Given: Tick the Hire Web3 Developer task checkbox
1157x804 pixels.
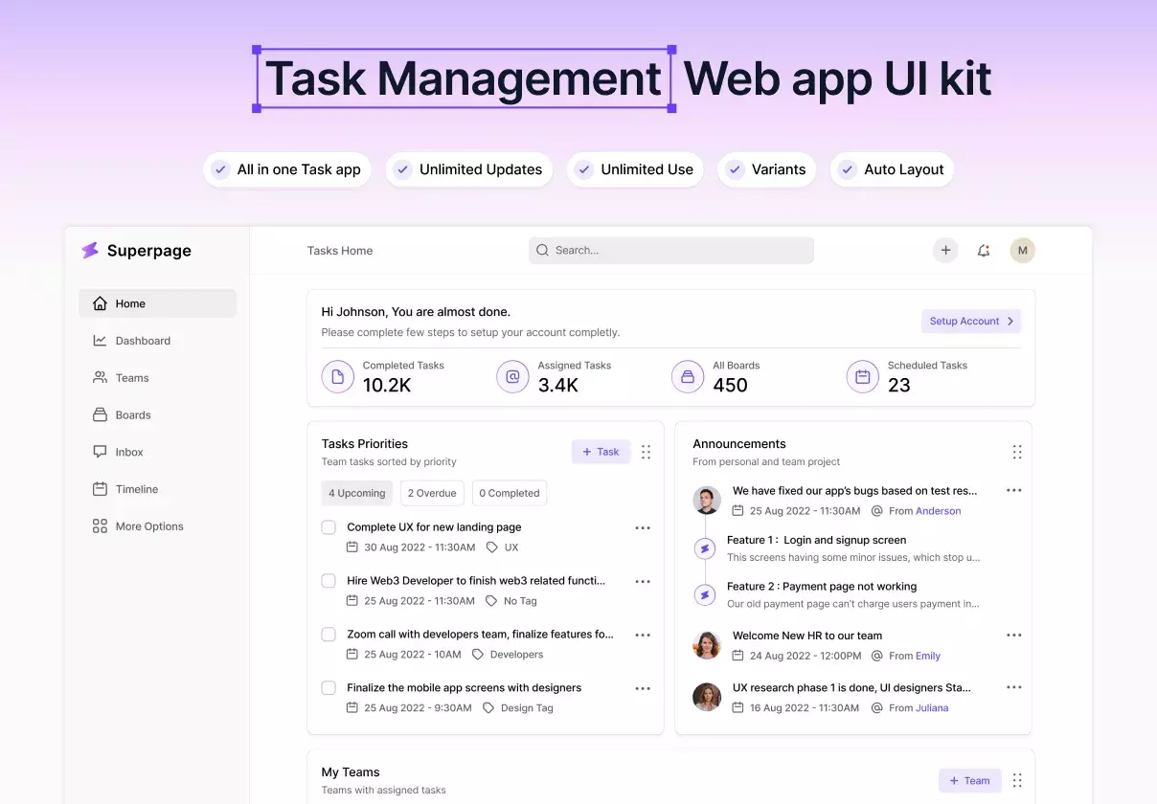Looking at the screenshot, I should coord(329,581).
